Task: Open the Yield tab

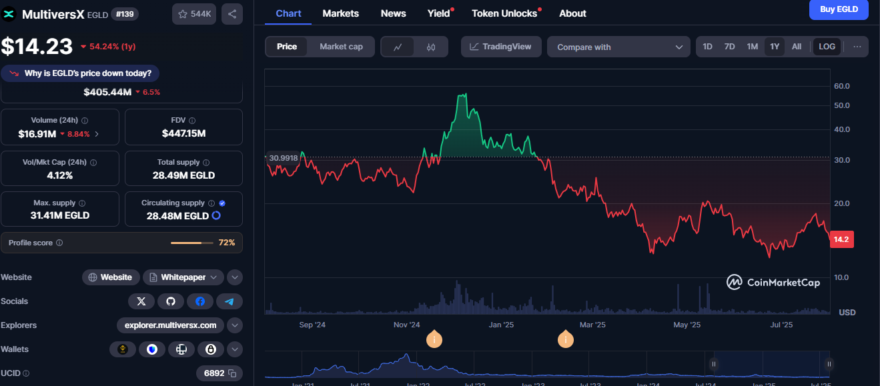Action: coord(439,13)
